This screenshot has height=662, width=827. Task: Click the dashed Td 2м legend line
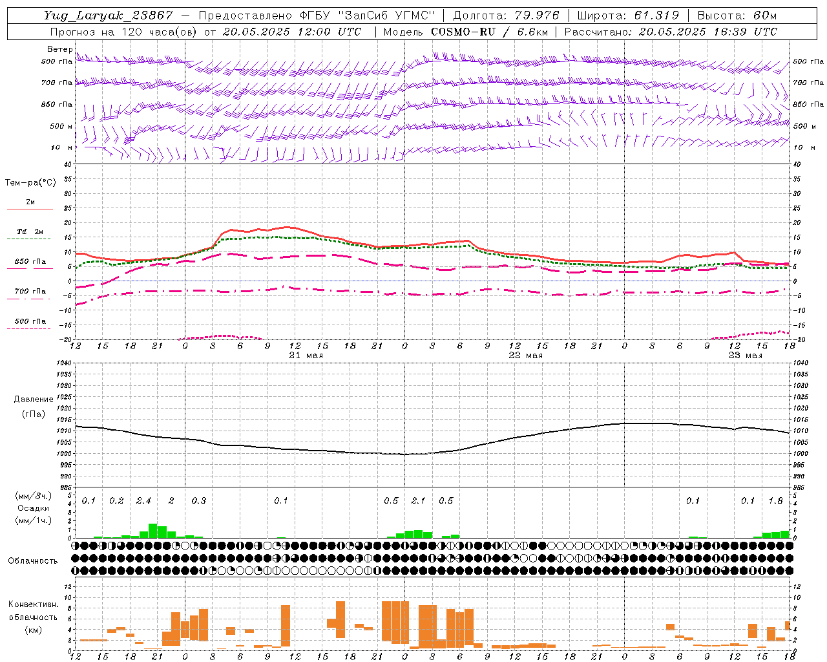point(28,239)
